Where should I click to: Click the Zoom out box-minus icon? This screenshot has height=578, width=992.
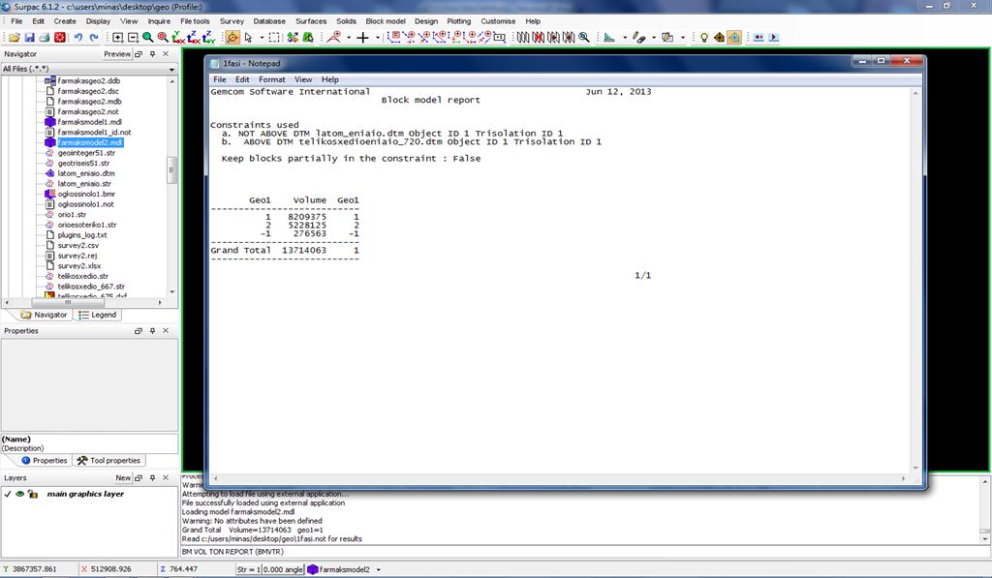(x=133, y=38)
